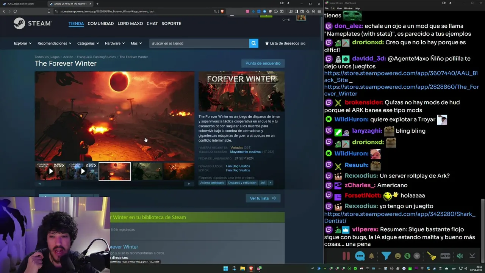Open the File menu in Social Stream
Screen dimensions: 485x273
coord(327,8)
